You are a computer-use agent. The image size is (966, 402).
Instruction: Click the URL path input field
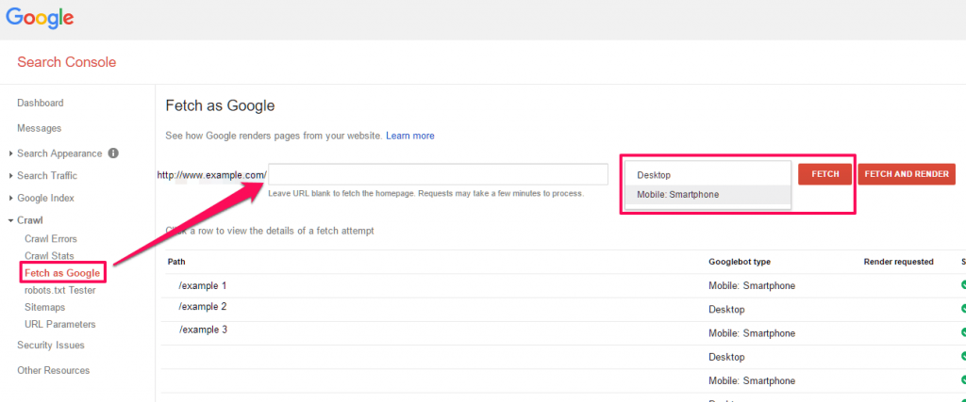(438, 174)
